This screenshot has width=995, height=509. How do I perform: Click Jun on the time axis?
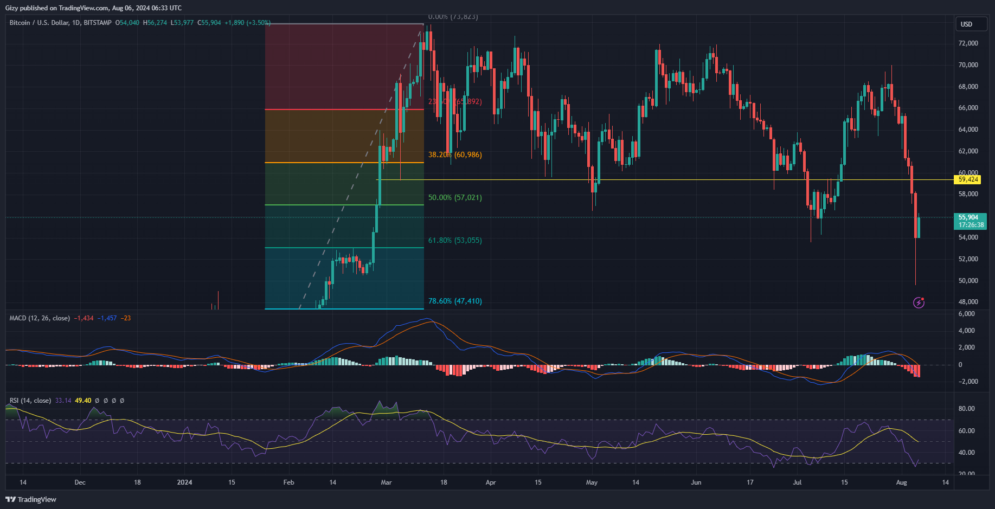696,482
